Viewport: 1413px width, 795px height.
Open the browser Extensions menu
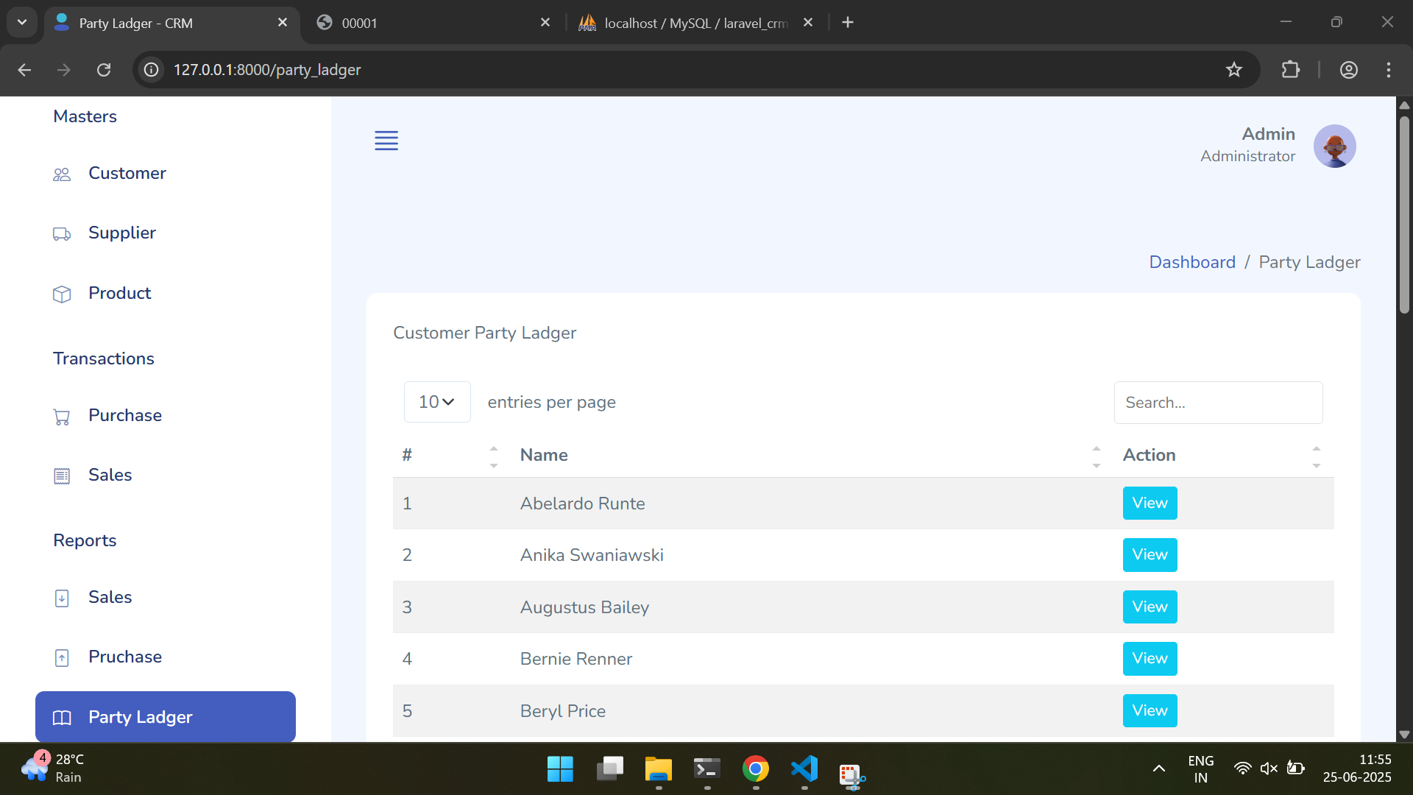pos(1291,70)
